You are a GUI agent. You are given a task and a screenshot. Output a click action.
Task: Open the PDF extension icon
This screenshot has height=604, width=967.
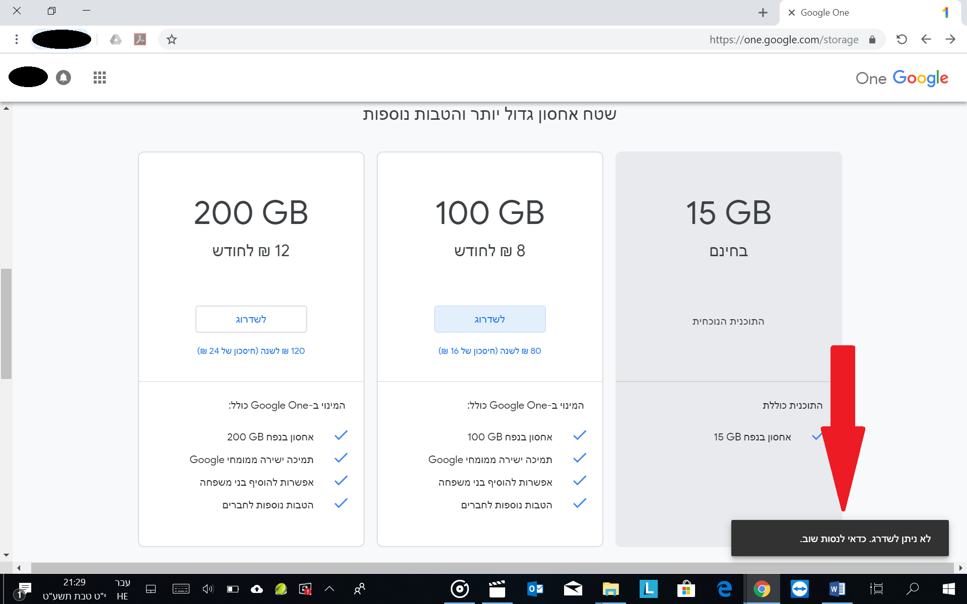pyautogui.click(x=140, y=39)
